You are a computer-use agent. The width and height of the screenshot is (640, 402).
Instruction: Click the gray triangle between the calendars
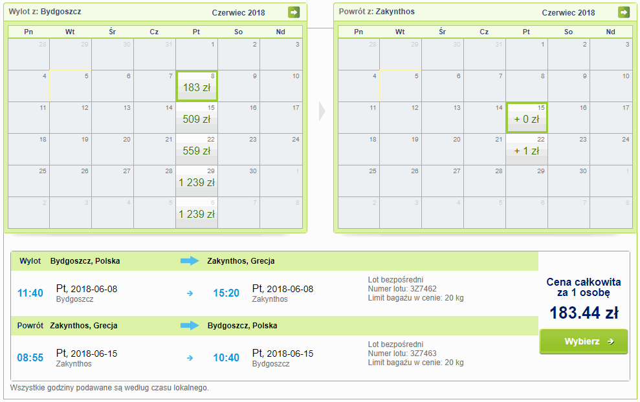pyautogui.click(x=321, y=111)
